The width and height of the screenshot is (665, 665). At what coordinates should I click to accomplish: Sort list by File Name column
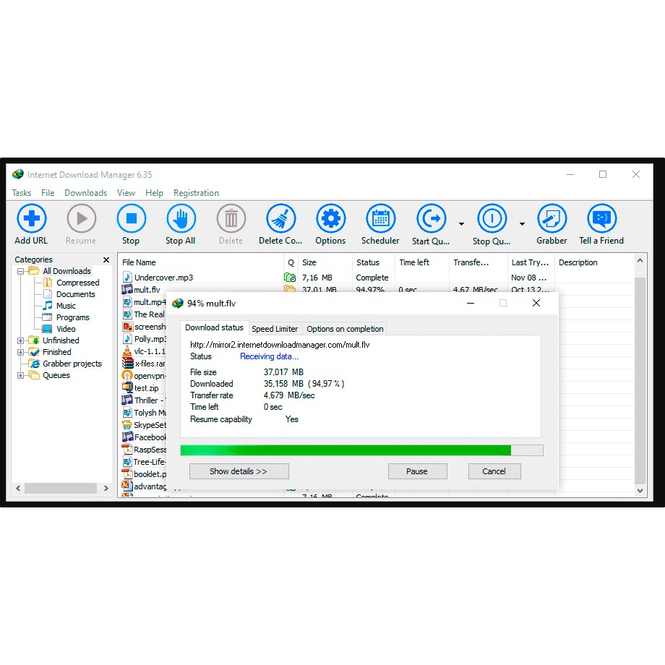pos(201,262)
